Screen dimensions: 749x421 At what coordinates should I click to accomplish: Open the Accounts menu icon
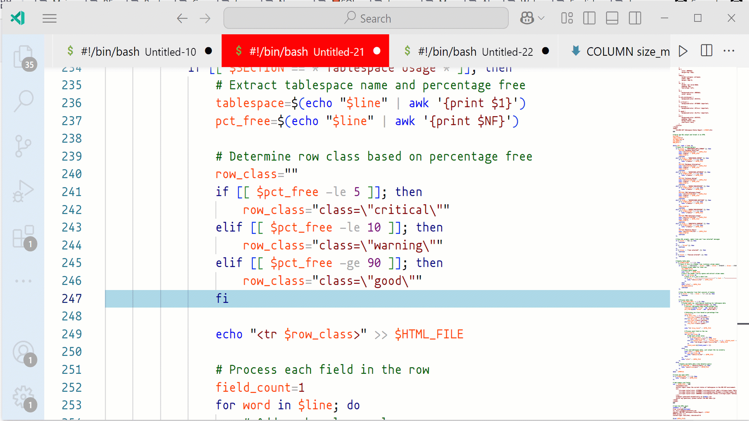(23, 352)
